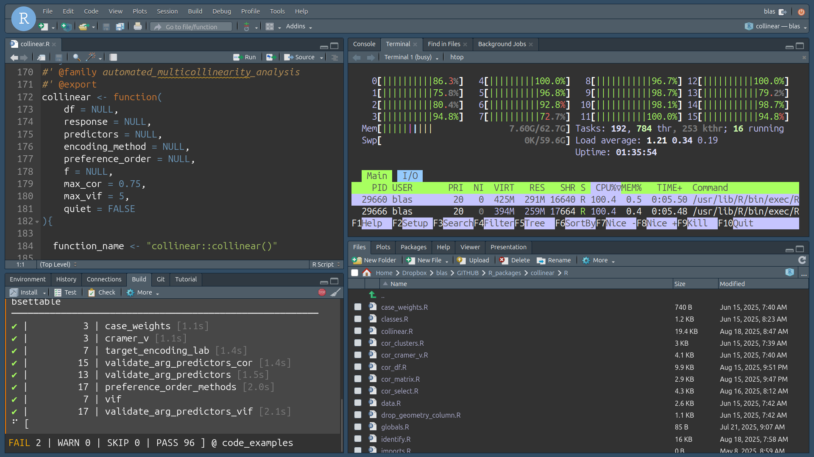Open the Session menu
Screen dimensions: 814x457
(x=167, y=11)
